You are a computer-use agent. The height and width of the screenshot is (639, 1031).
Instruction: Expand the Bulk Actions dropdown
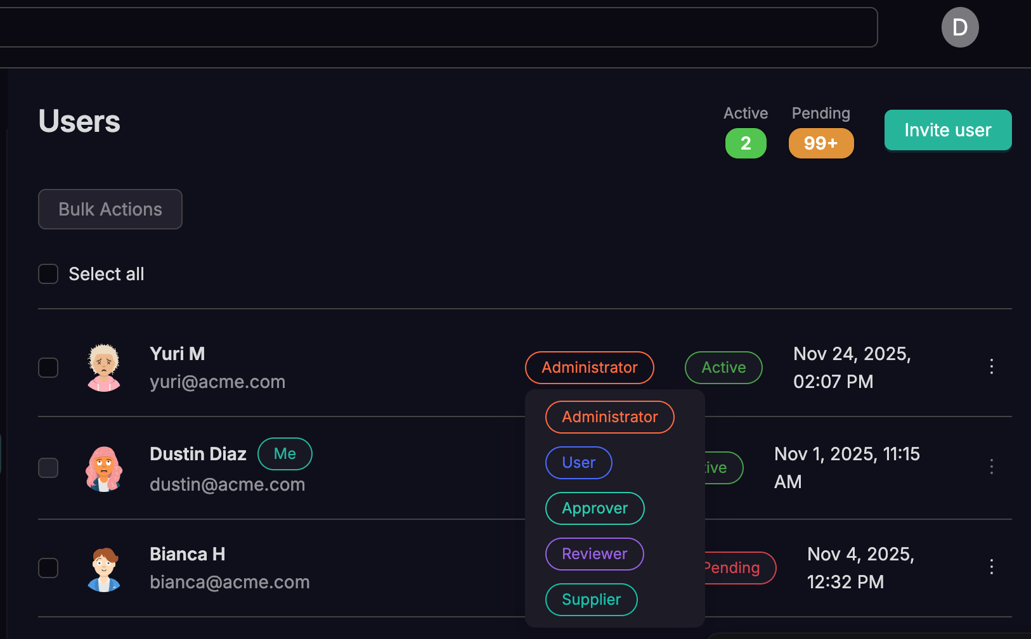click(x=110, y=209)
